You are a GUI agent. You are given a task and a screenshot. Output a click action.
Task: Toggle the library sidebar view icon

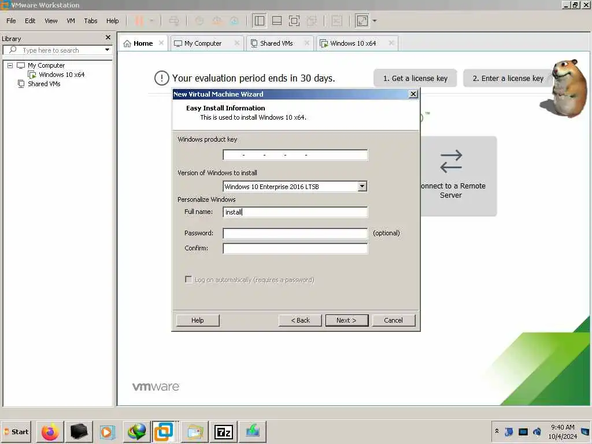tap(260, 21)
